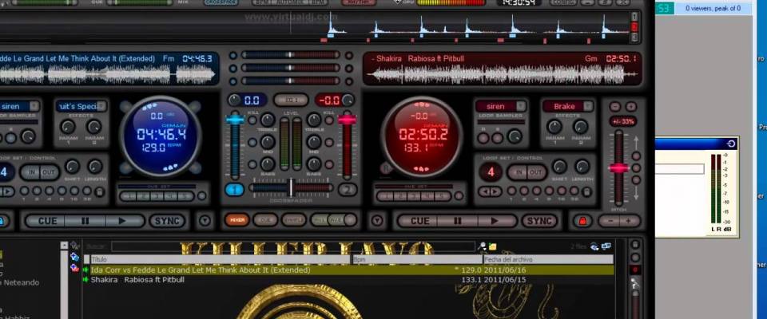Click the left channel treble knob
This screenshot has width=767, height=319.
click(x=268, y=120)
